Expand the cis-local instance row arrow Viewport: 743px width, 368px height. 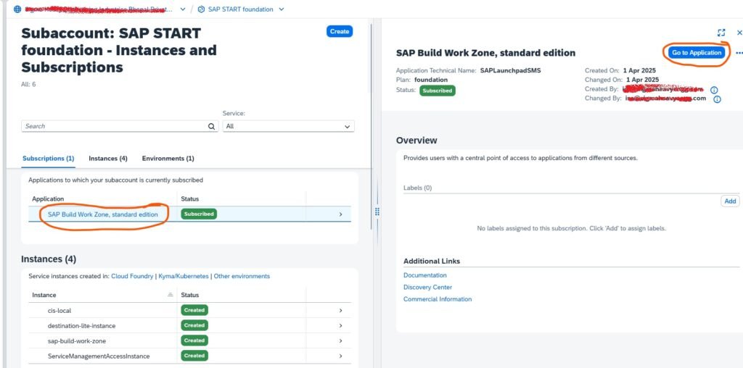click(340, 311)
